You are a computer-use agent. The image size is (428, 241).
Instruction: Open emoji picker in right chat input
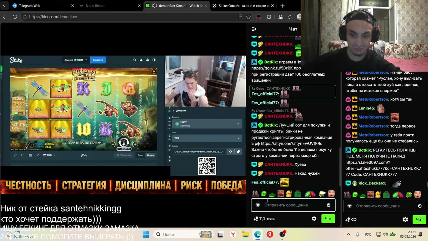(x=420, y=206)
